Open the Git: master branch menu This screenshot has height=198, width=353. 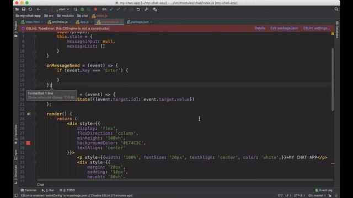point(317,196)
